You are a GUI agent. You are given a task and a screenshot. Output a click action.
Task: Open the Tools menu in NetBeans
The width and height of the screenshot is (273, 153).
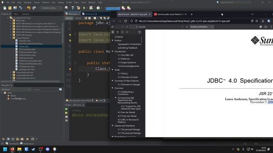(x=84, y=3)
